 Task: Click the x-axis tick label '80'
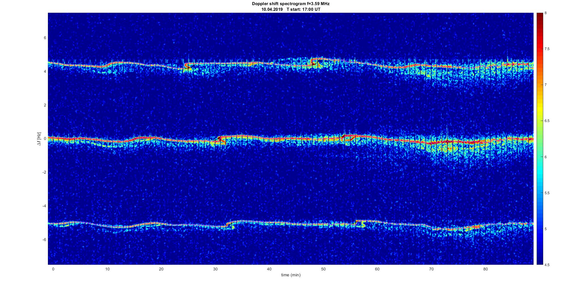point(486,269)
